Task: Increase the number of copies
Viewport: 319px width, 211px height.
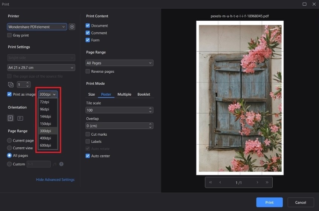Action: point(27,83)
